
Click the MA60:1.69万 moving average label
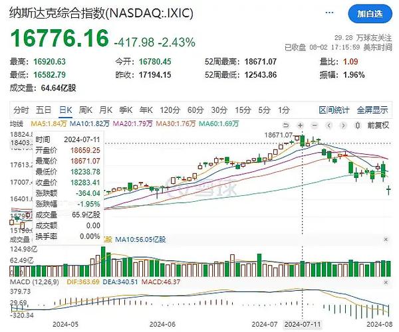pos(219,124)
